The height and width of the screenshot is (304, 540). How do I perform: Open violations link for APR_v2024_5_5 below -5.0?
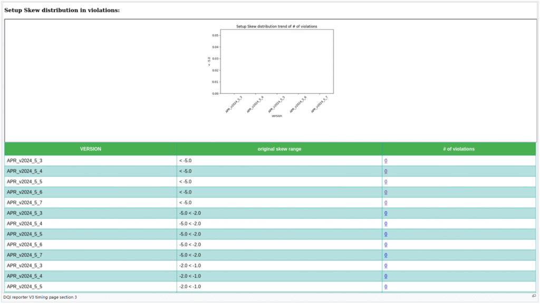[x=385, y=182]
